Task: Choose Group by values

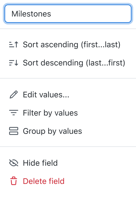Action: pyautogui.click(x=68, y=131)
